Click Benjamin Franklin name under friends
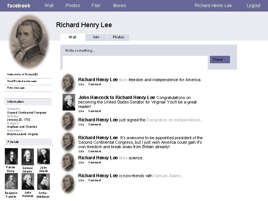Image resolution: width=268 pixels, height=201 pixels. (11, 195)
